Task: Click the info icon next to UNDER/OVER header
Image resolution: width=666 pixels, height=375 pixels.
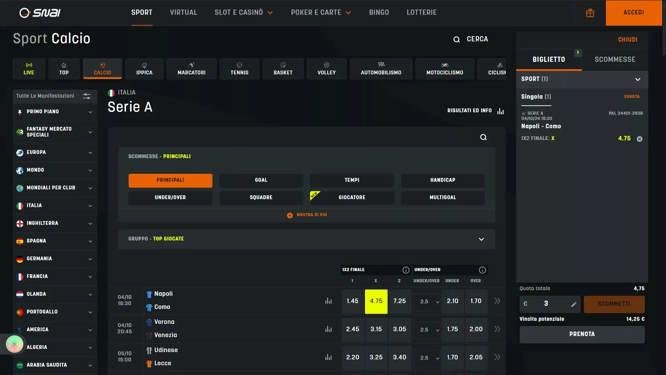Action: [x=482, y=270]
